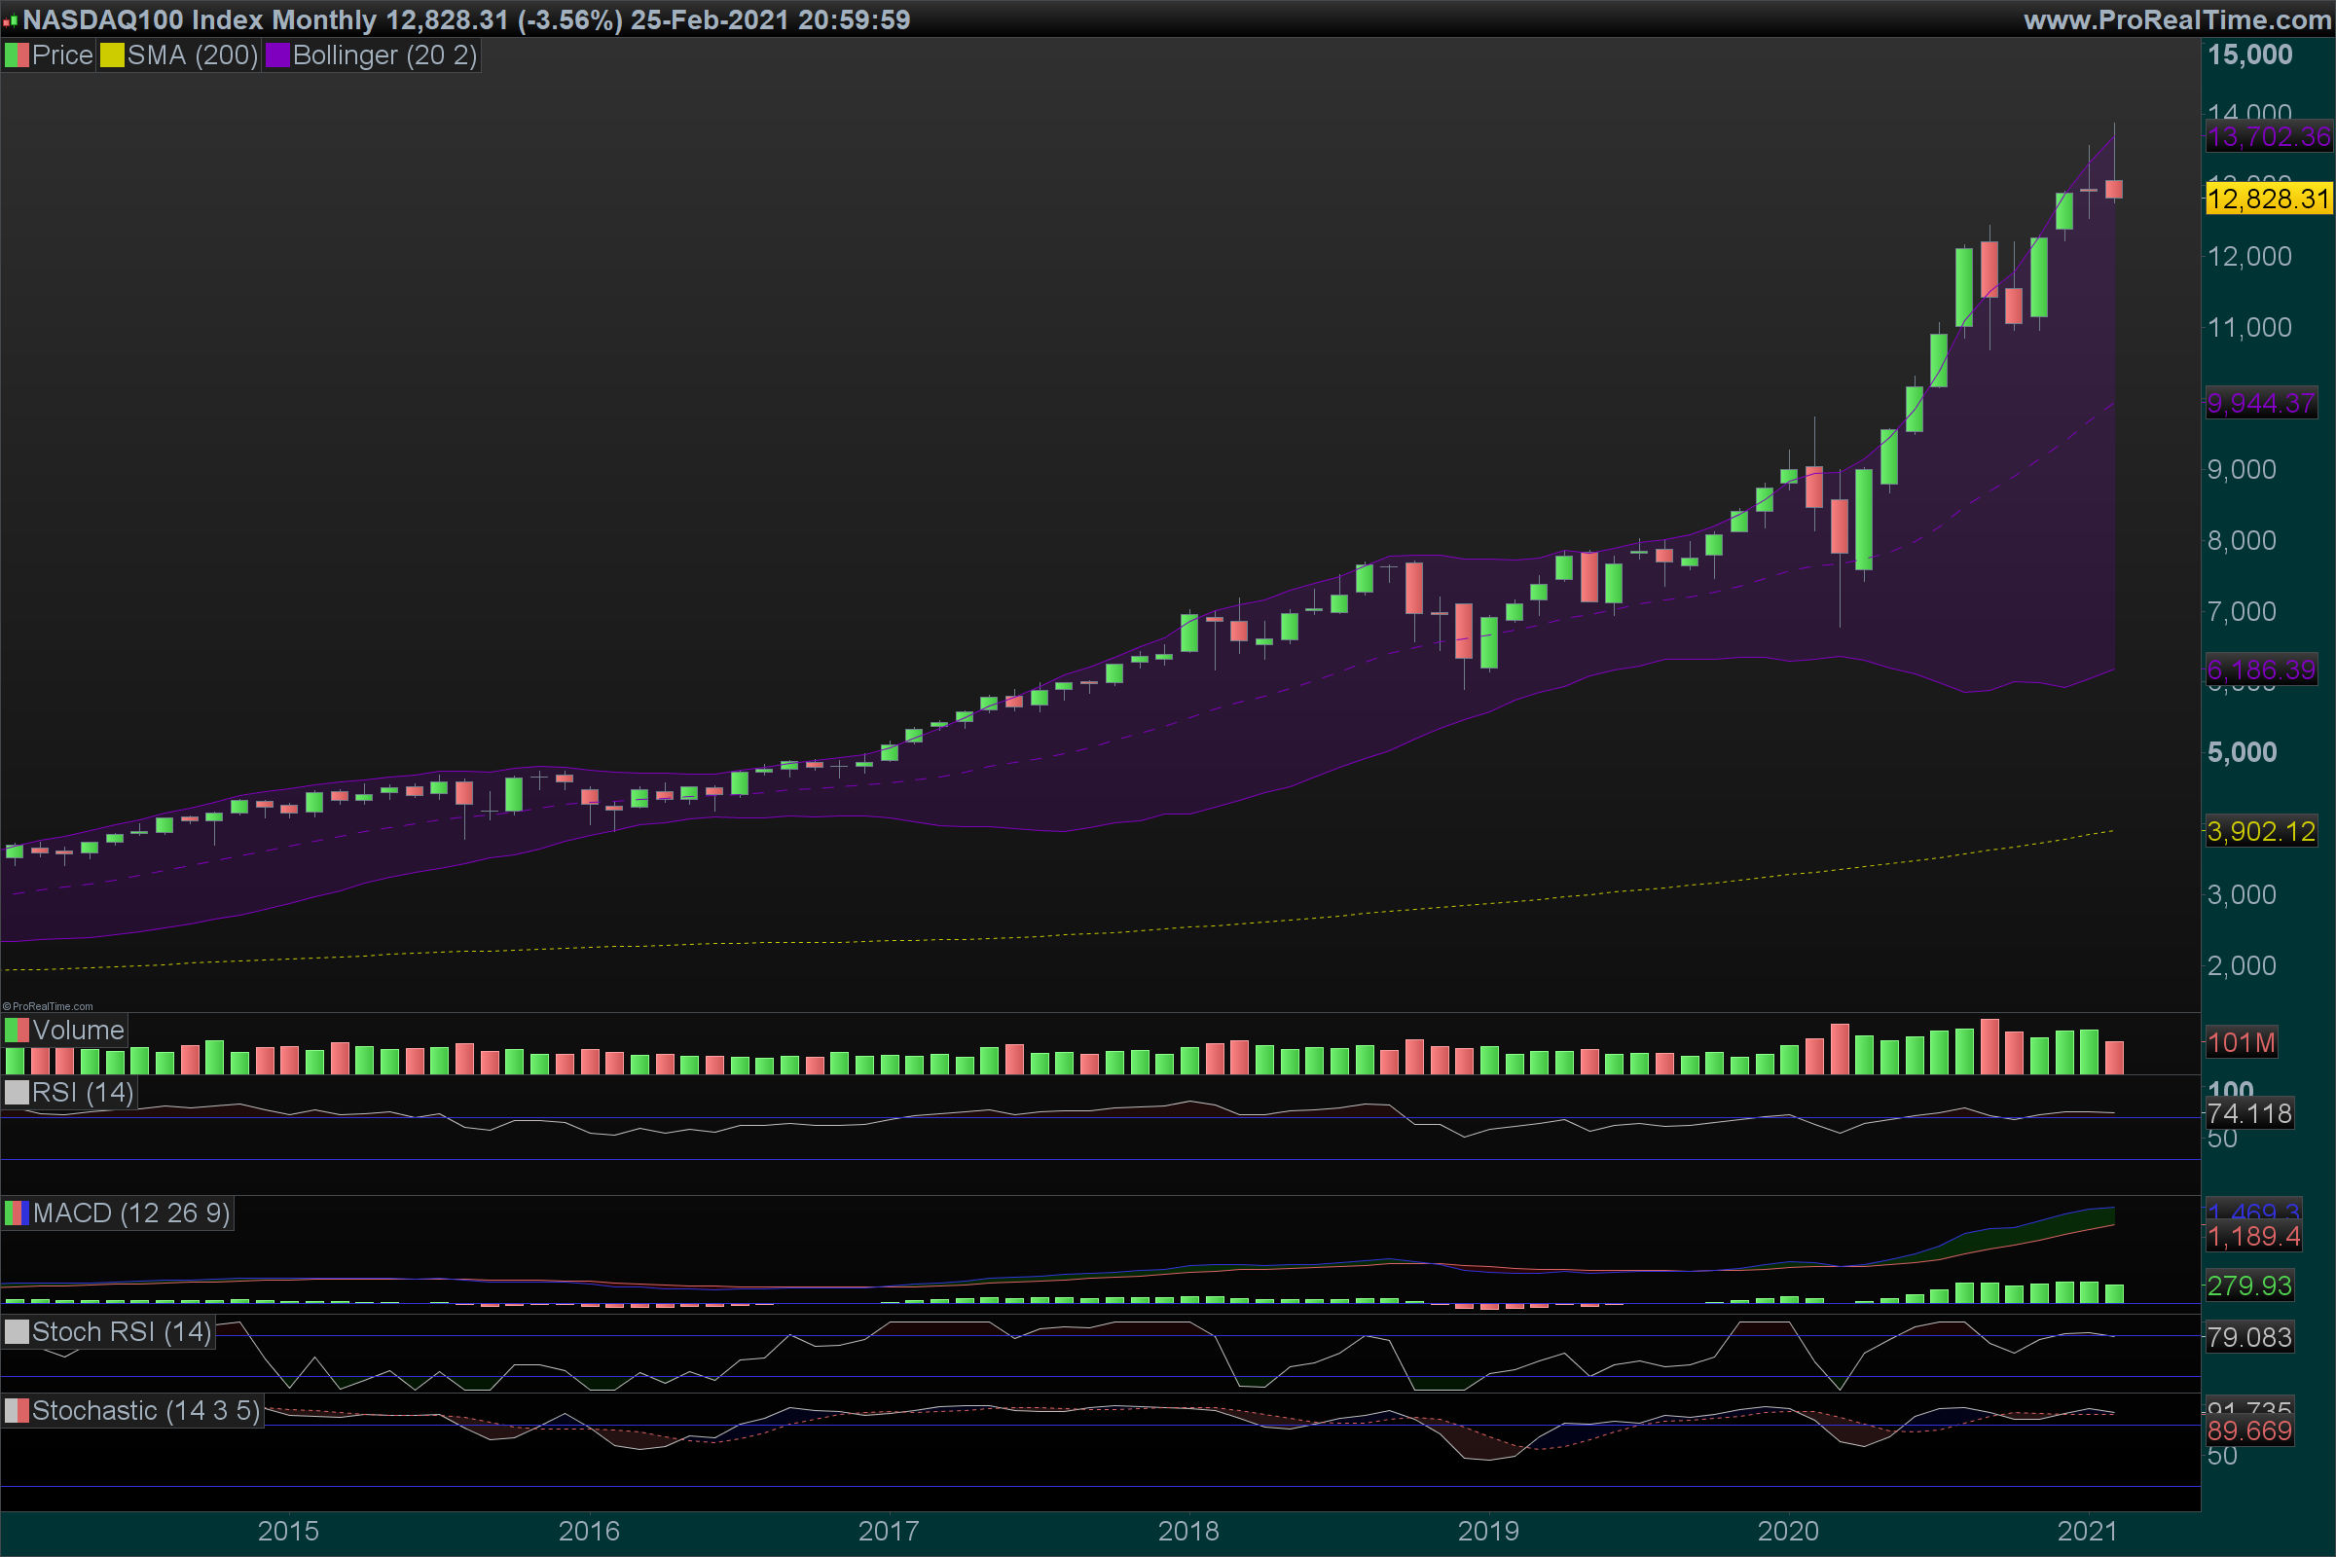This screenshot has height=1557, width=2336.
Task: Click the Stochastic (14 3 5) legend icon
Action: tap(16, 1411)
